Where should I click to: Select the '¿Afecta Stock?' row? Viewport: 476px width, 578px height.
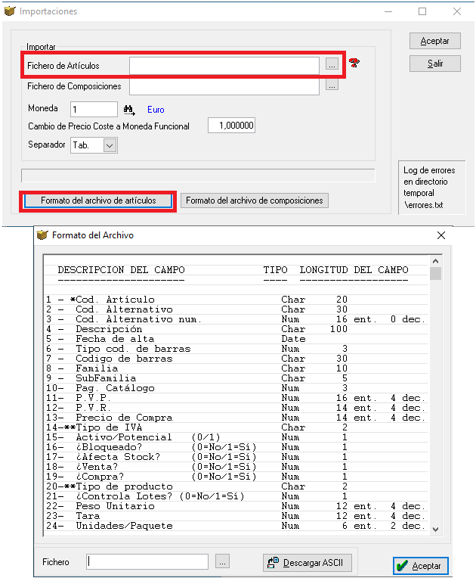236,457
